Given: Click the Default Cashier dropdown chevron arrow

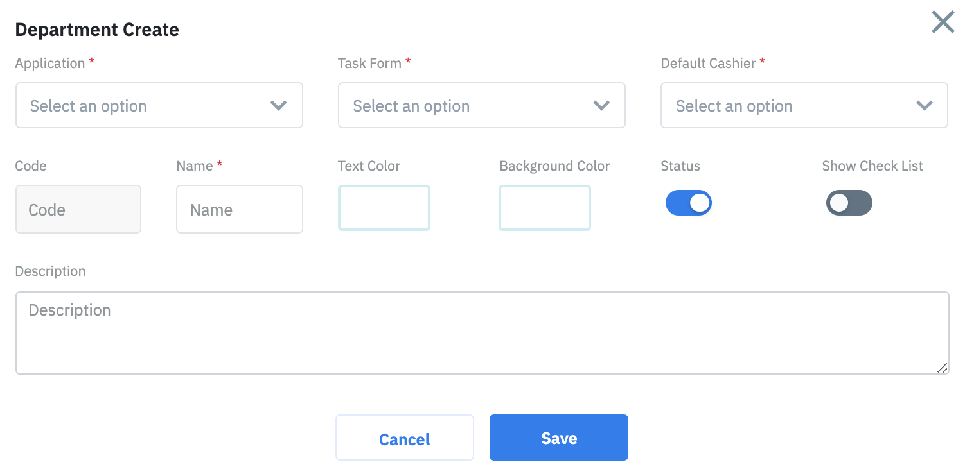Looking at the screenshot, I should pyautogui.click(x=924, y=106).
